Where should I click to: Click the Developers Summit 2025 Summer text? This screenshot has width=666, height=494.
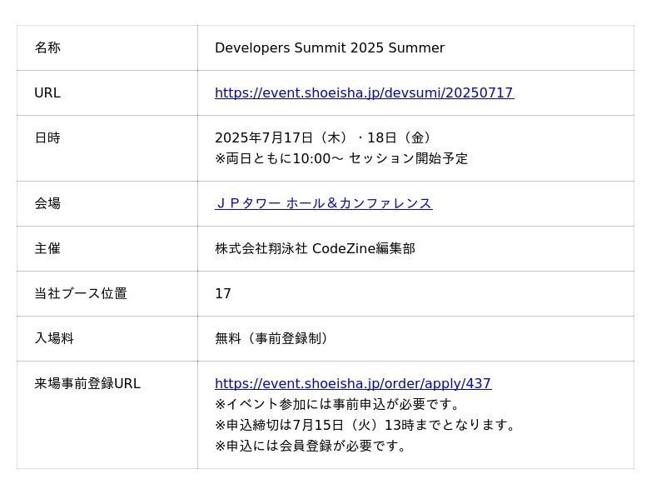tap(330, 48)
